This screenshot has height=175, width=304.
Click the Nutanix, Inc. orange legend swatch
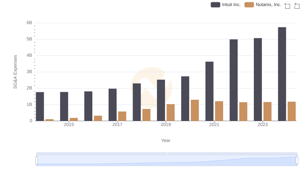(x=249, y=5)
